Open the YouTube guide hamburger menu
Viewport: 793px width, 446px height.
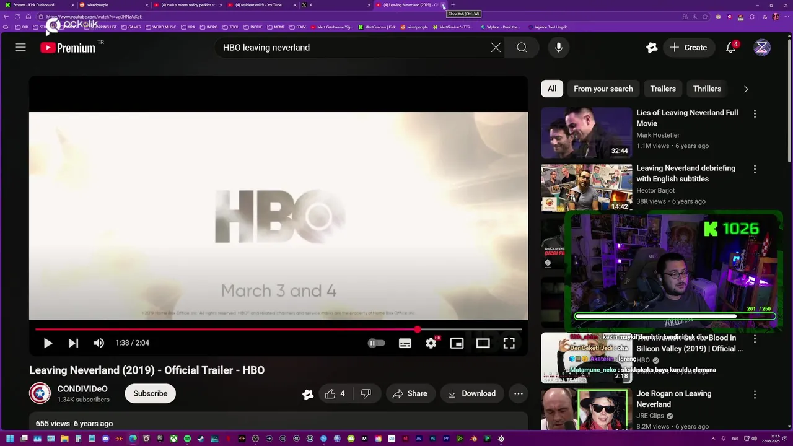pyautogui.click(x=20, y=47)
